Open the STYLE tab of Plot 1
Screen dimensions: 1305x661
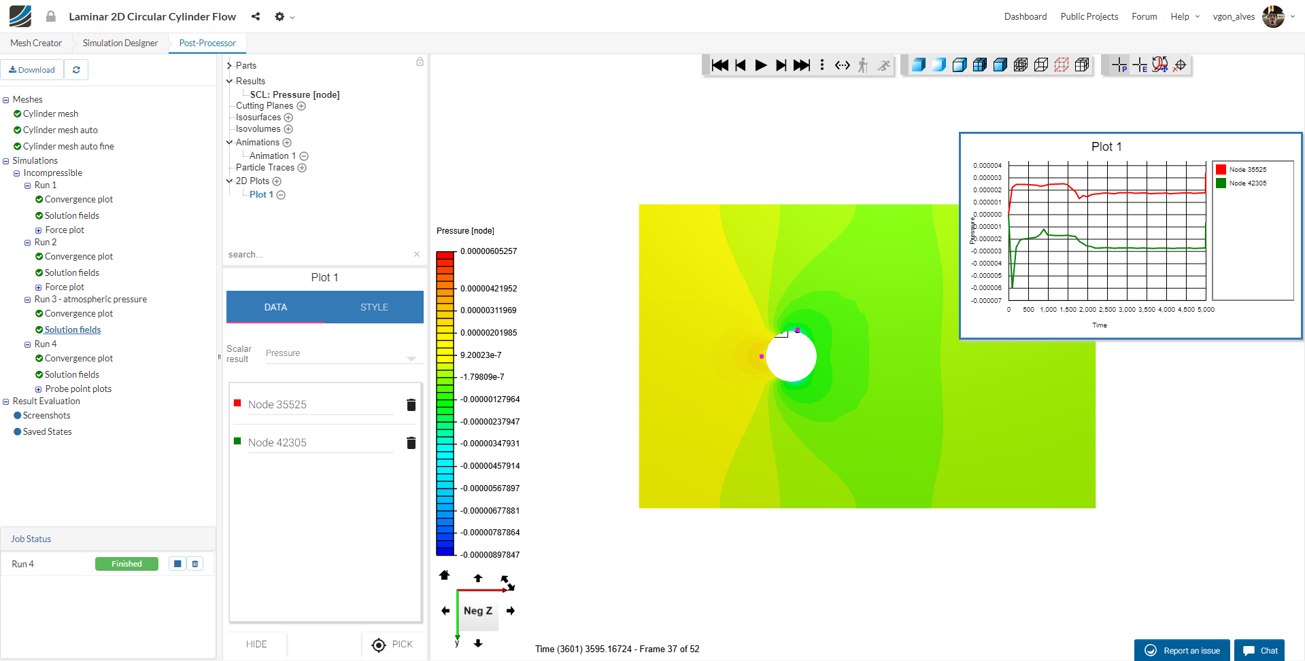pyautogui.click(x=373, y=307)
